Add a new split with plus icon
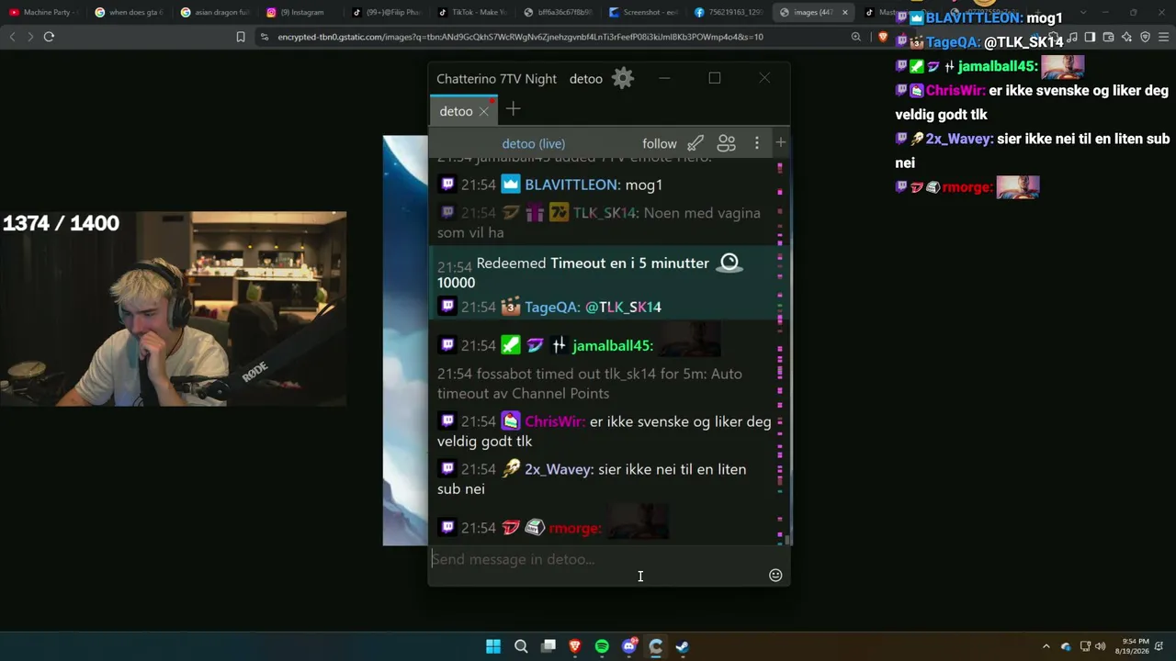The image size is (1176, 661). tap(781, 142)
